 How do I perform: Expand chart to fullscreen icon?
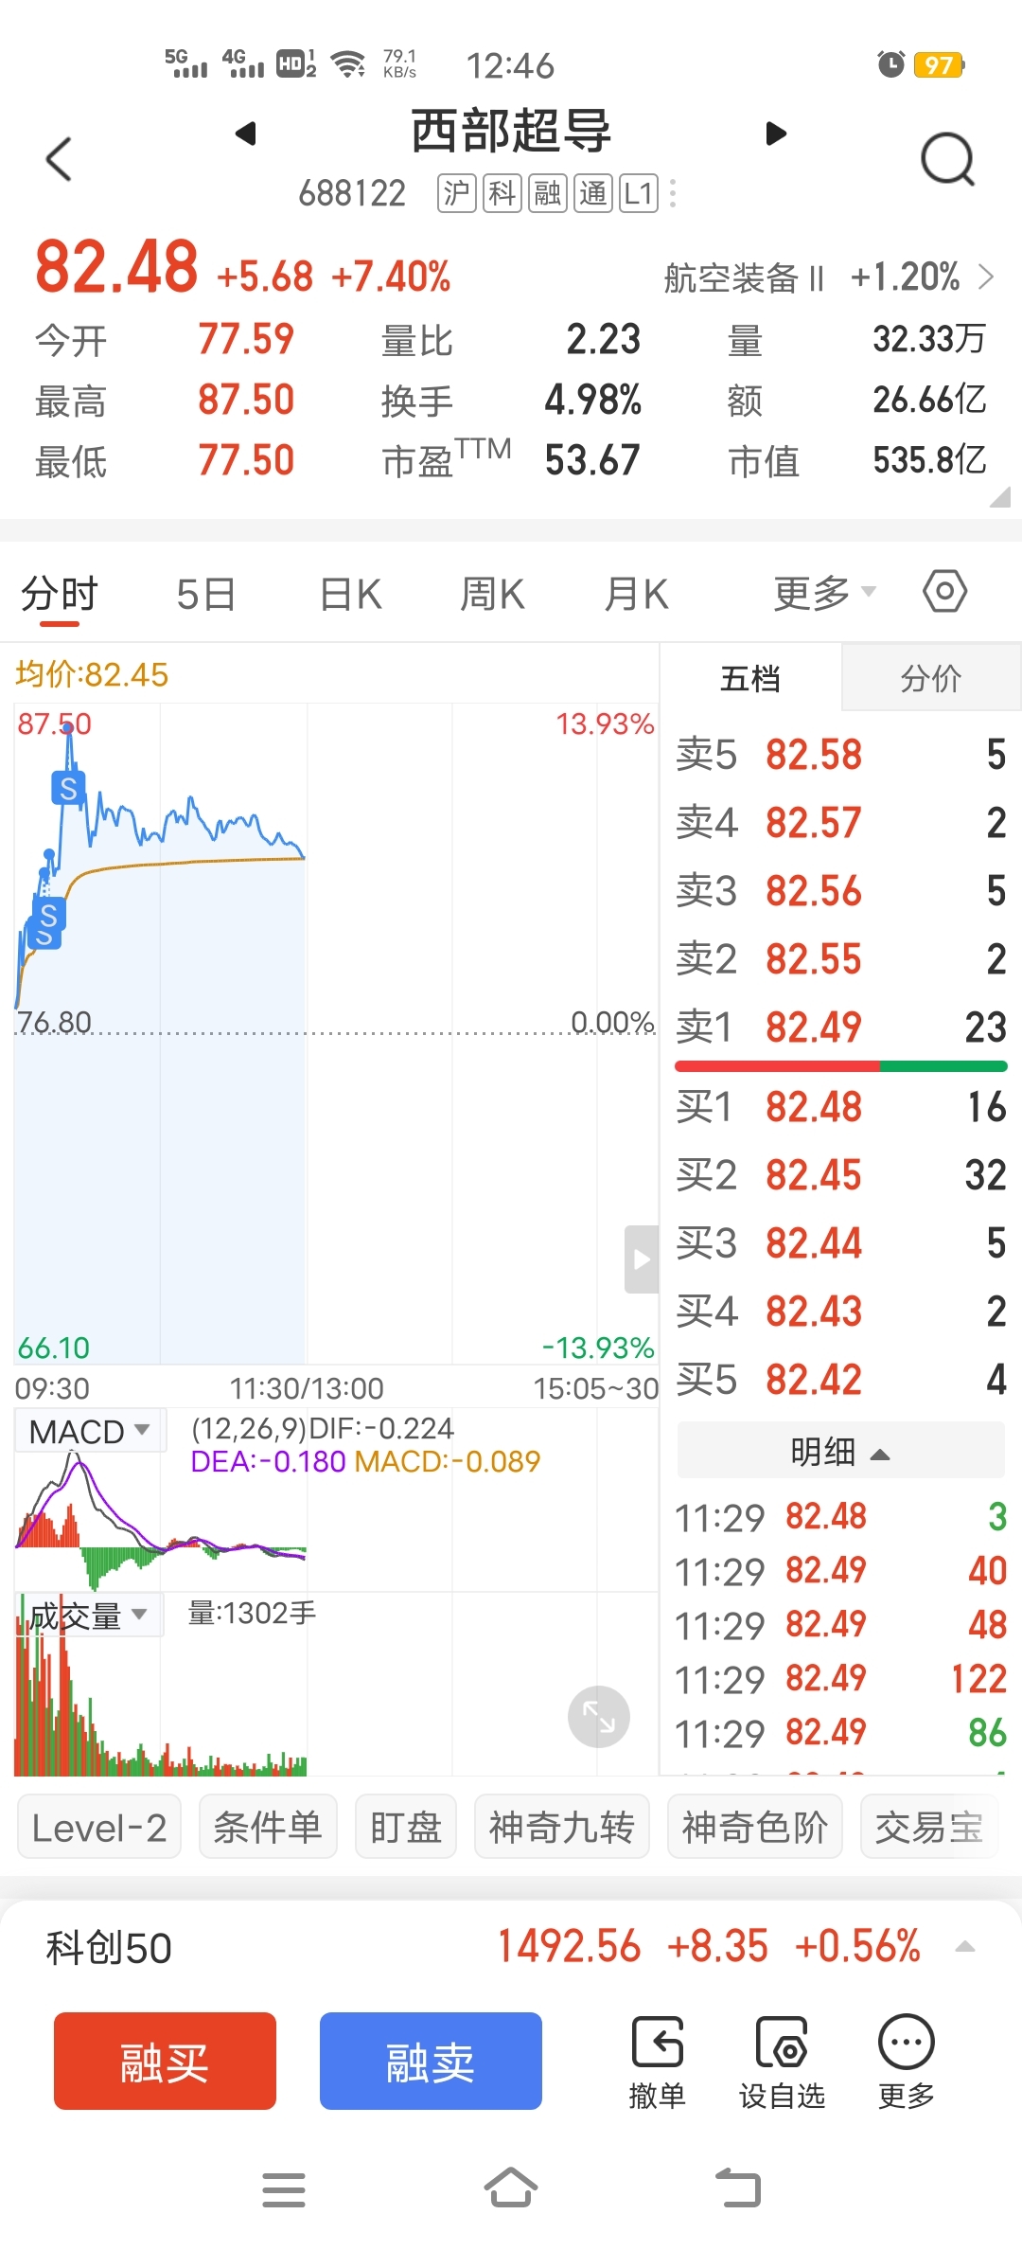tap(598, 1717)
